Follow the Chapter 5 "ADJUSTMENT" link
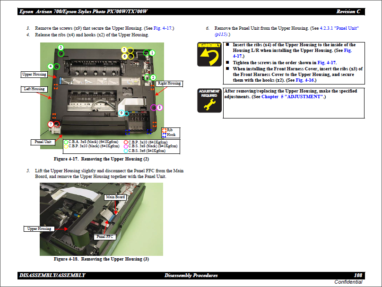382x287 pixels. pyautogui.click(x=293, y=97)
